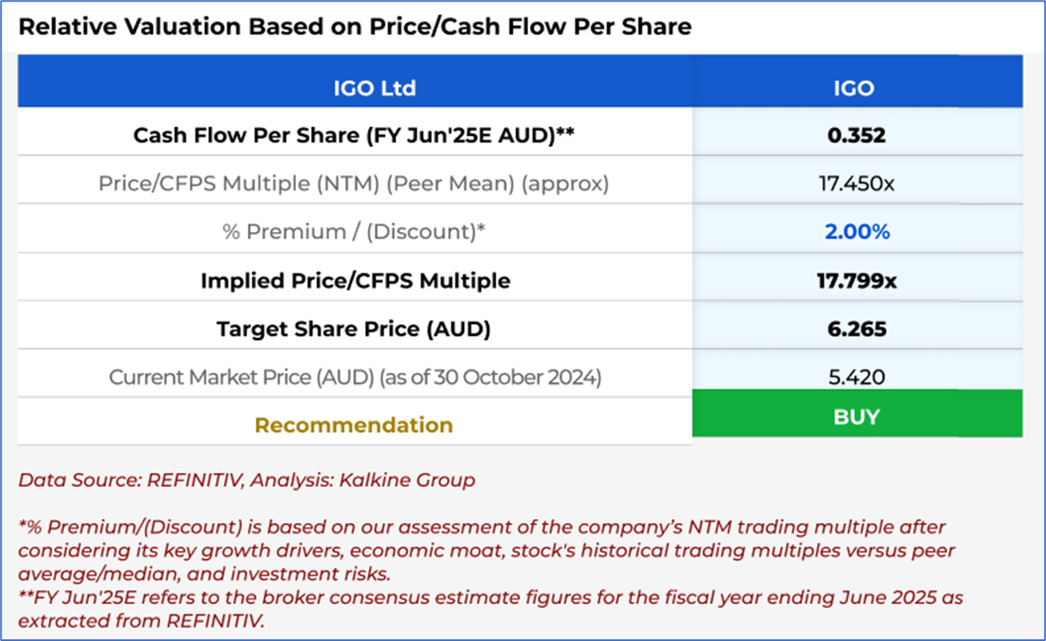
Task: Select the Cash Flow Per Share row label
Action: (354, 135)
